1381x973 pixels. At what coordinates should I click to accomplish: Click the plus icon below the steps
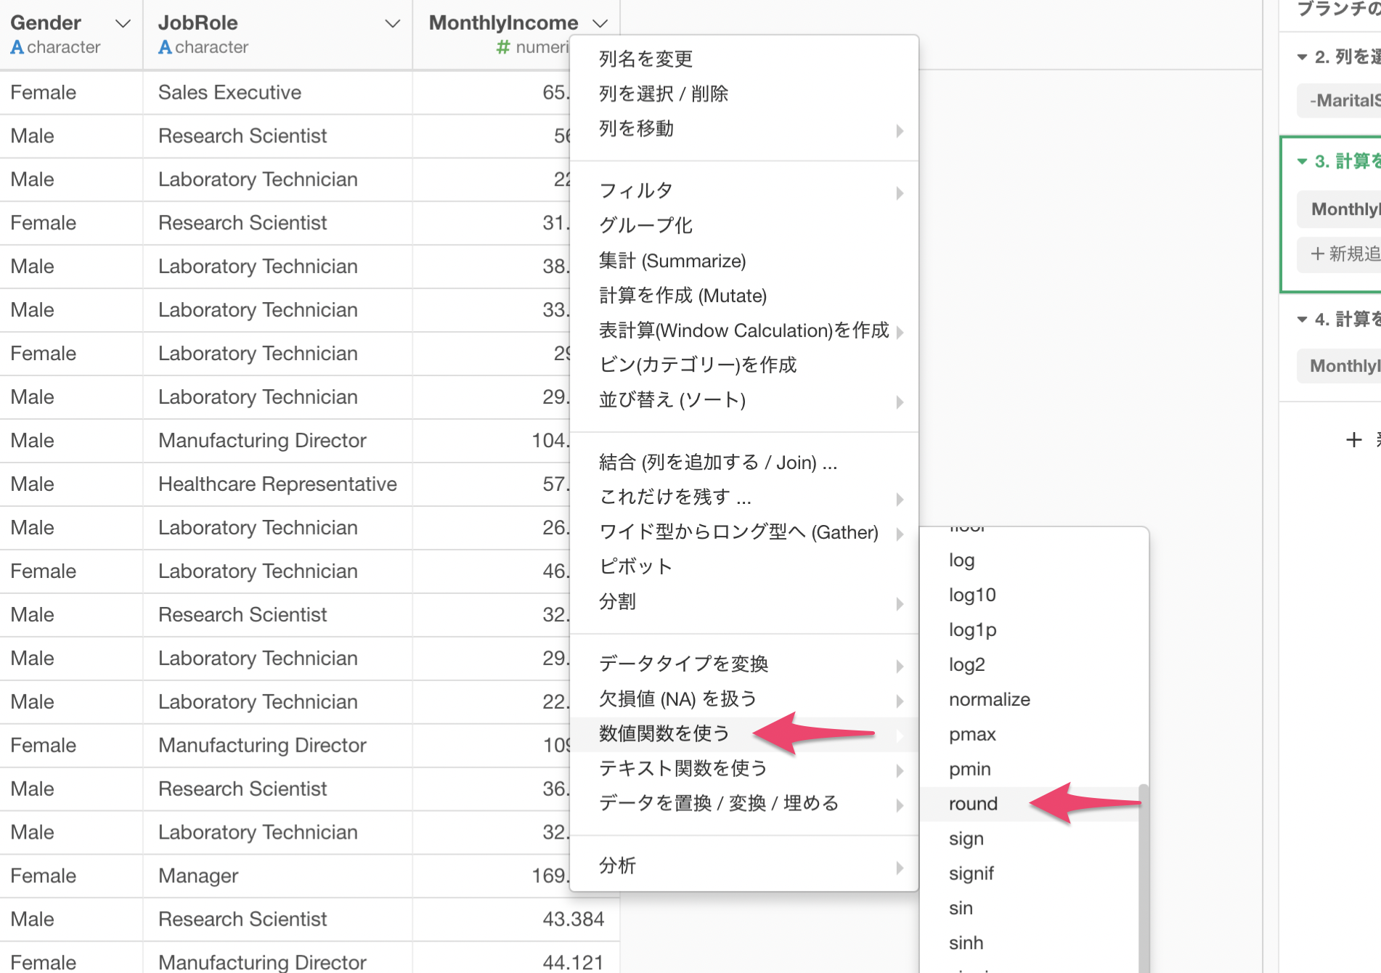(x=1354, y=440)
